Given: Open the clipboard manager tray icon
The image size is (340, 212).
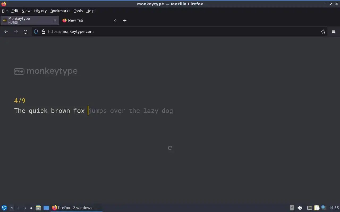Looking at the screenshot, I should click(x=317, y=208).
